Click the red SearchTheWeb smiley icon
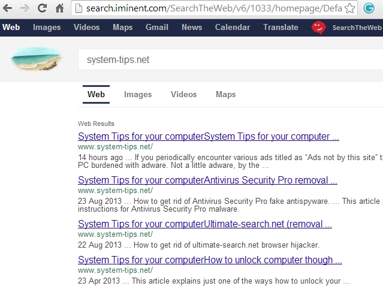383x289 pixels. [319, 28]
